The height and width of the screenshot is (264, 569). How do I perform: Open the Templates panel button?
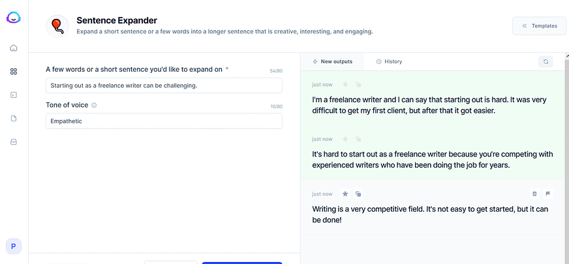click(539, 26)
